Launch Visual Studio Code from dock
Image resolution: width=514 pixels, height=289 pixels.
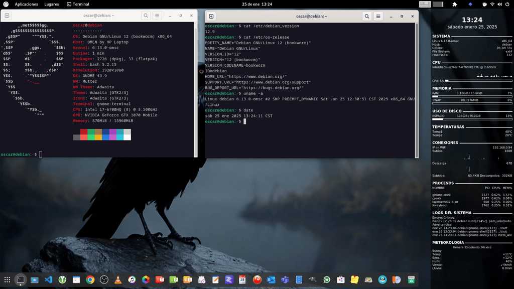point(49,279)
